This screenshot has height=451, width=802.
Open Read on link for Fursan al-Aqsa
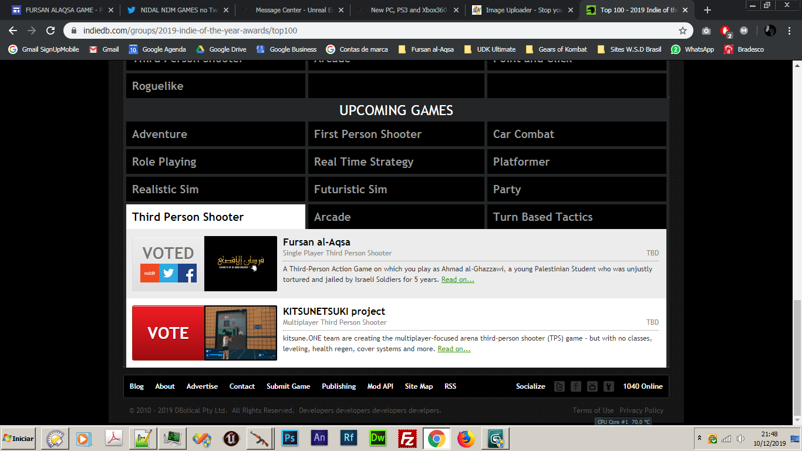pos(457,280)
